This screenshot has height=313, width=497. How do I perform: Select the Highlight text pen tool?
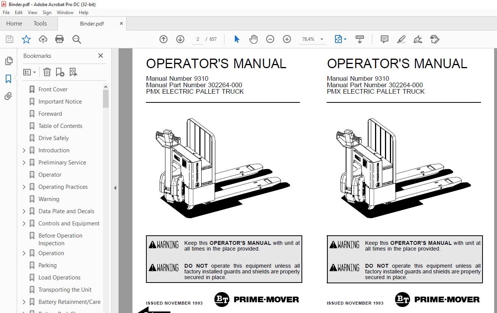tap(401, 39)
